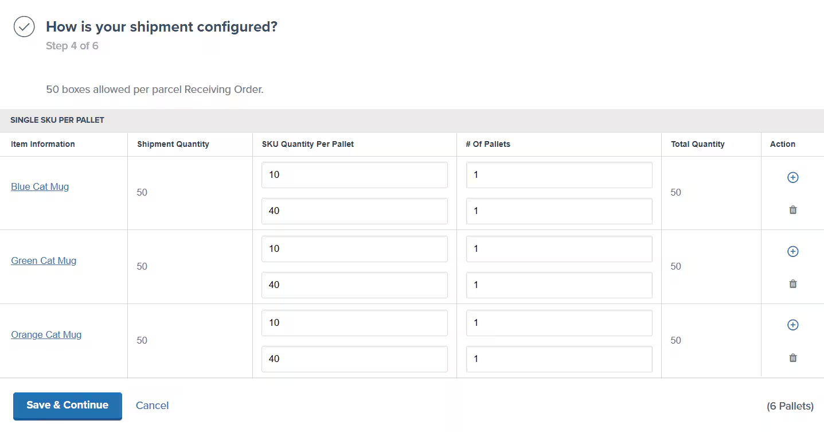Open the Green Cat Mug item details
Viewport: 824px width, 432px height.
click(44, 260)
